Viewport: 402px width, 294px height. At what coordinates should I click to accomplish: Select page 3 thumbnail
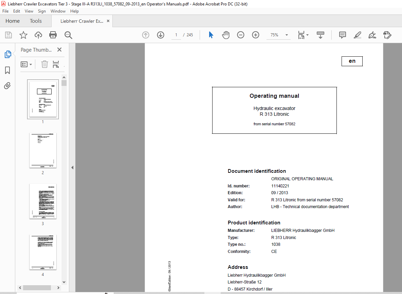pos(43,201)
